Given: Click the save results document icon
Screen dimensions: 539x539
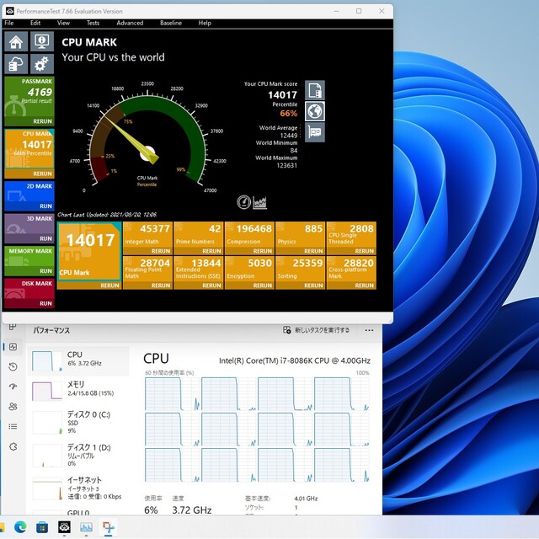Looking at the screenshot, I should tap(315, 90).
